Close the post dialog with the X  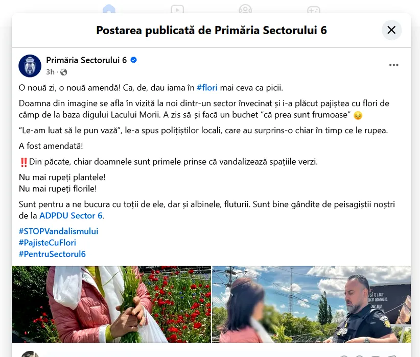tap(391, 30)
